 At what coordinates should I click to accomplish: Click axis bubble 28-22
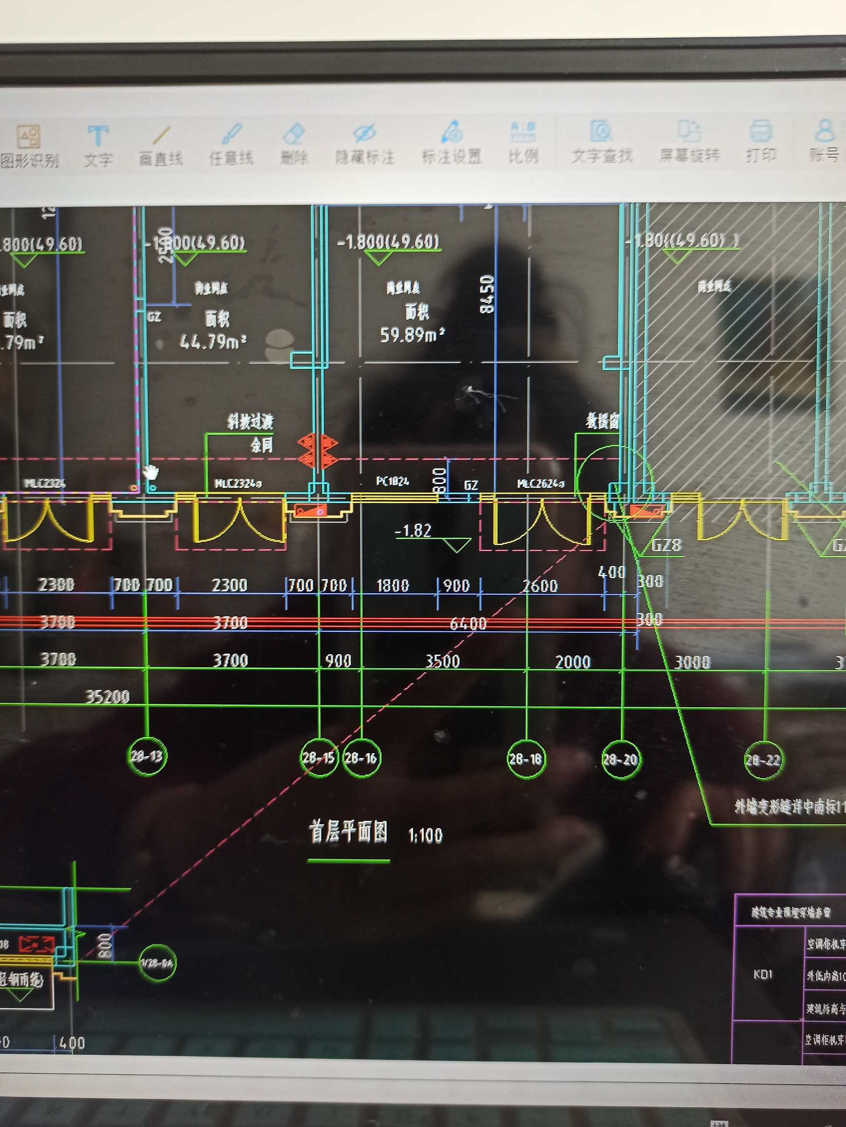coord(764,760)
